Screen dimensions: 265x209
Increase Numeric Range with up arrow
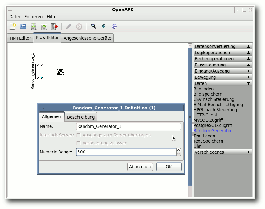point(178,150)
